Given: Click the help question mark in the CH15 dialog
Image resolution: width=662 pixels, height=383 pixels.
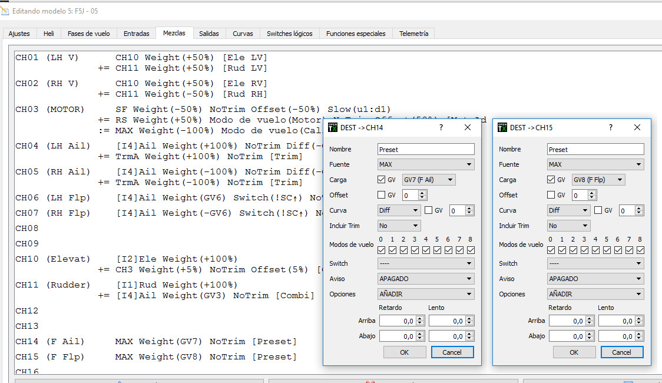Looking at the screenshot, I should tap(611, 127).
